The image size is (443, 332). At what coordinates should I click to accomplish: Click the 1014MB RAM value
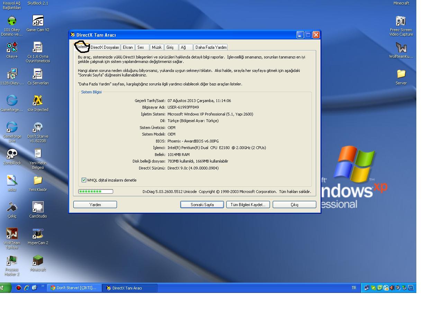tap(179, 155)
